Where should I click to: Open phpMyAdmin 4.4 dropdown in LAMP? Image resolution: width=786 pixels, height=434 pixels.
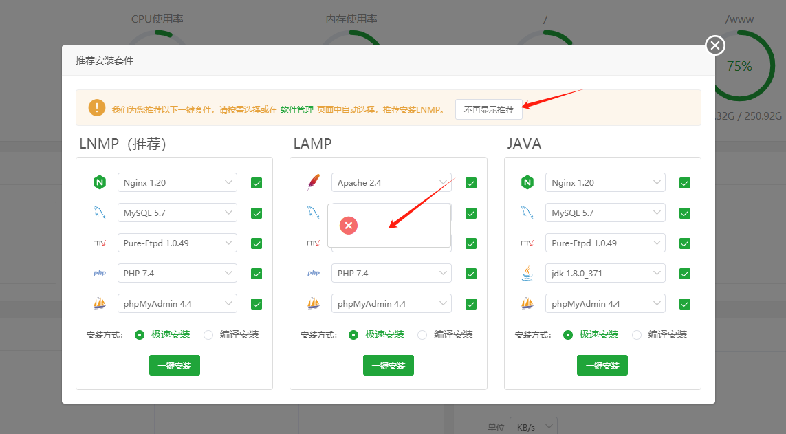391,304
